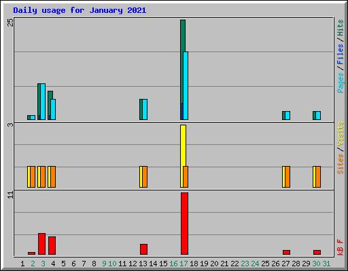Click day label '1' on the x-axis
This screenshot has height=271, width=348.
click(22, 264)
